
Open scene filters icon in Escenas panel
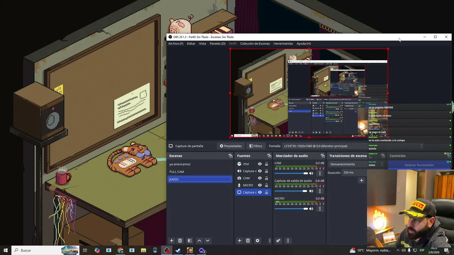point(190,240)
